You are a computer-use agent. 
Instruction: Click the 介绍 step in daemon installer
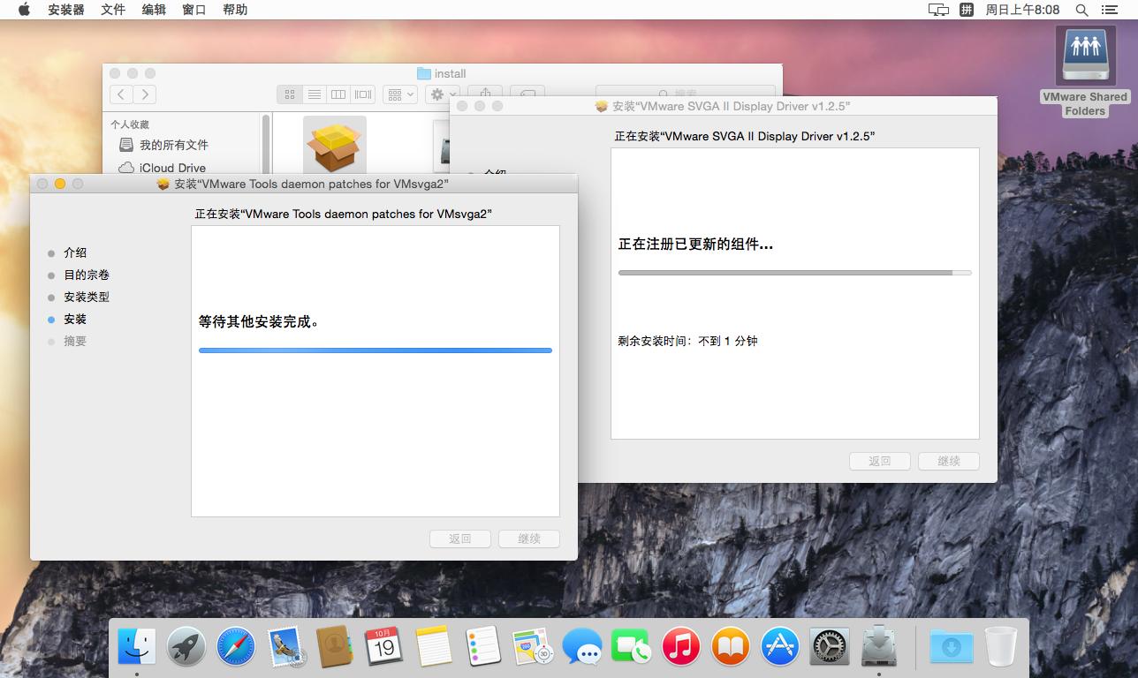pyautogui.click(x=75, y=252)
